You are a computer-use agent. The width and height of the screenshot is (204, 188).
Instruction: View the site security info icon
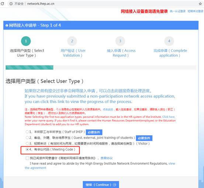click(x=11, y=4)
